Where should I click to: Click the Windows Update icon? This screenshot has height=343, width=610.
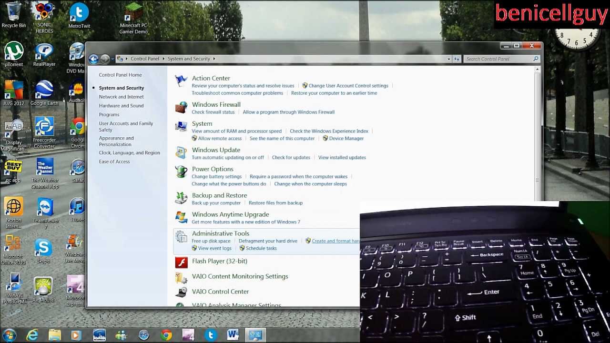coord(181,152)
